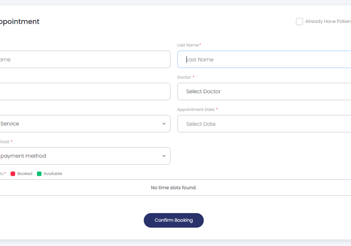
Task: Click the green Available color indicator
Action: click(39, 174)
